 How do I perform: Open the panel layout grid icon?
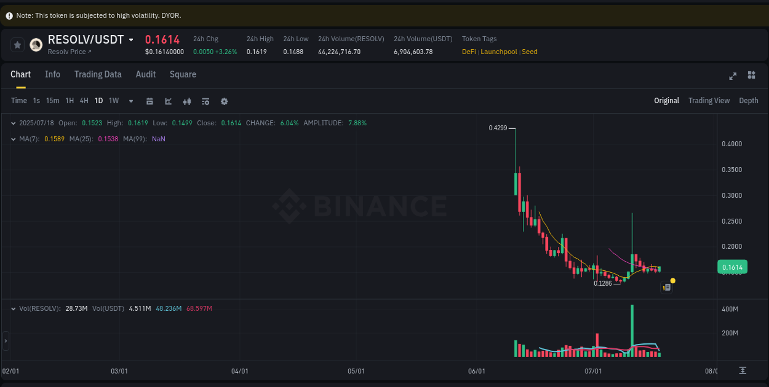pyautogui.click(x=751, y=76)
